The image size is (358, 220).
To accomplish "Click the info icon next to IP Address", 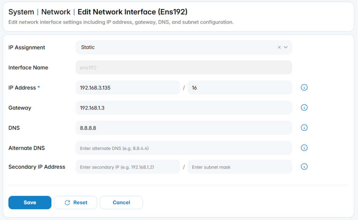I will point(304,88).
